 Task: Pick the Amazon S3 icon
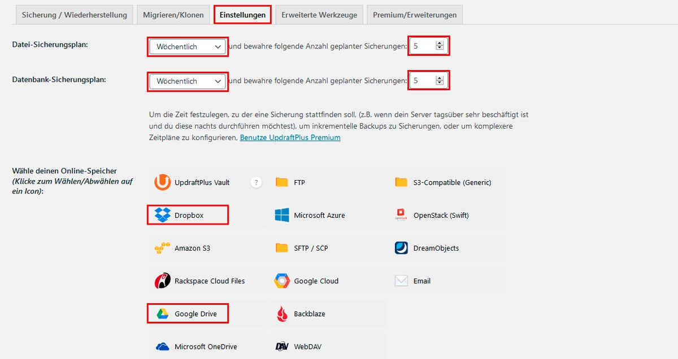tap(163, 248)
